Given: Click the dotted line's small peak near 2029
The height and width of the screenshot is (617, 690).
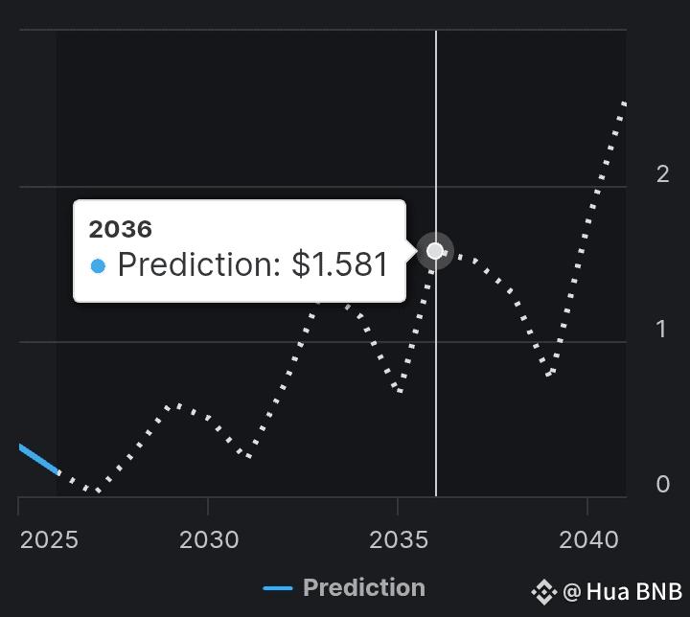Looking at the screenshot, I should tap(178, 405).
